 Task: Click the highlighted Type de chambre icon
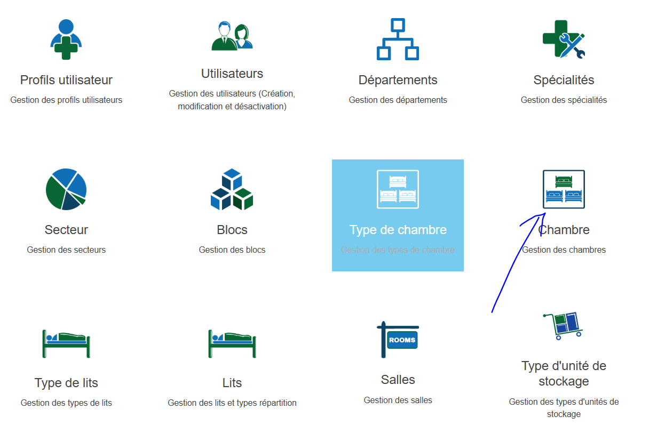(398, 189)
